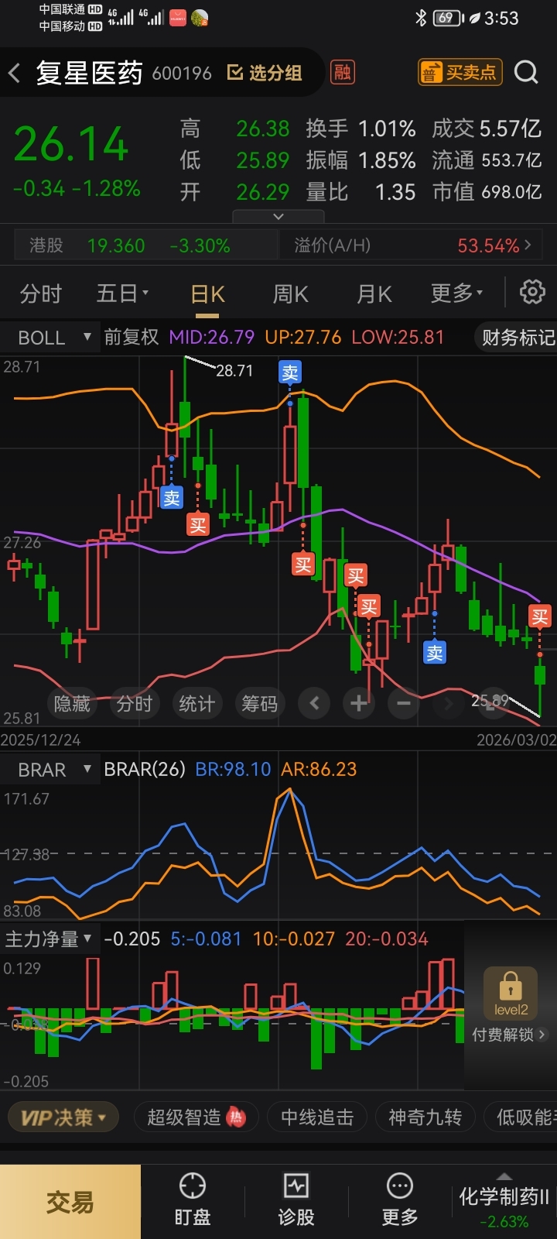Tap the 28.71 high price label
This screenshot has width=557, height=1239.
[234, 370]
